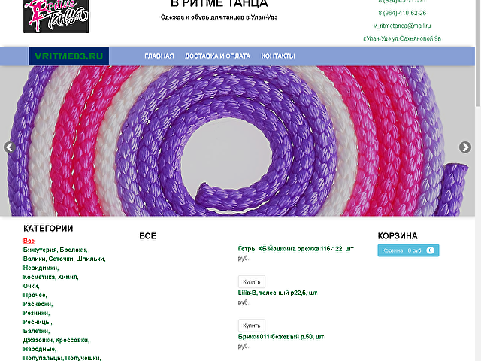This screenshot has height=361, width=481.
Task: Open the ДОСТАВКА И ОПЛАТА page
Action: [217, 56]
